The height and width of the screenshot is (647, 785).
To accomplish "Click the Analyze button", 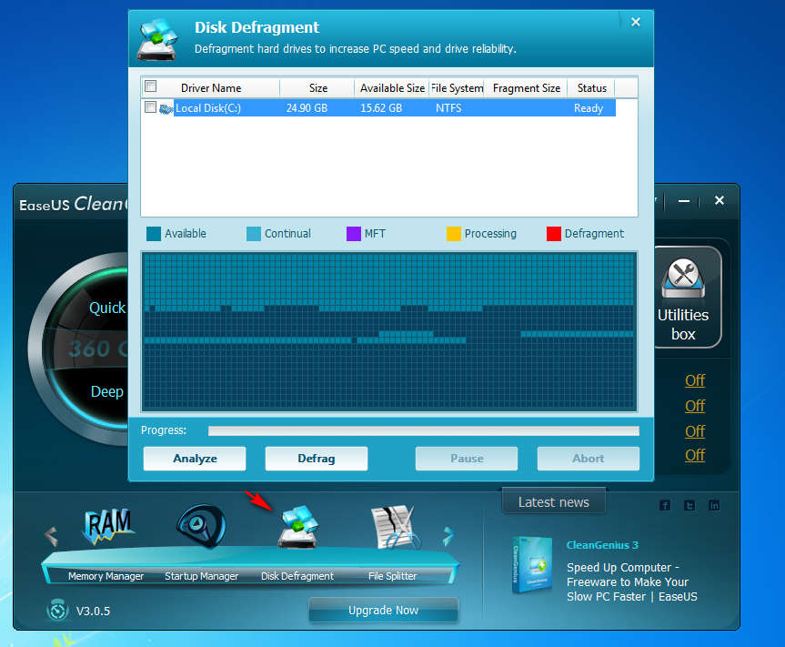I will point(195,459).
